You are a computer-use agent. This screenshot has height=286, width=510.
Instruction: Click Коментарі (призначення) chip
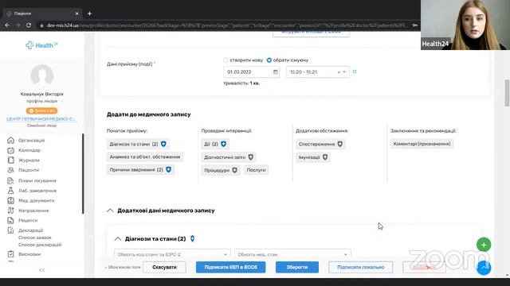tap(422, 144)
